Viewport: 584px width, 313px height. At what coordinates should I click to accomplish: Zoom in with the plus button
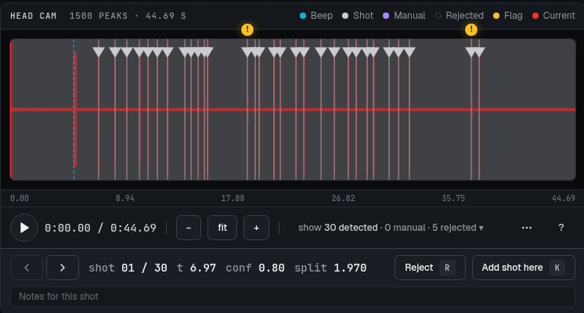256,228
